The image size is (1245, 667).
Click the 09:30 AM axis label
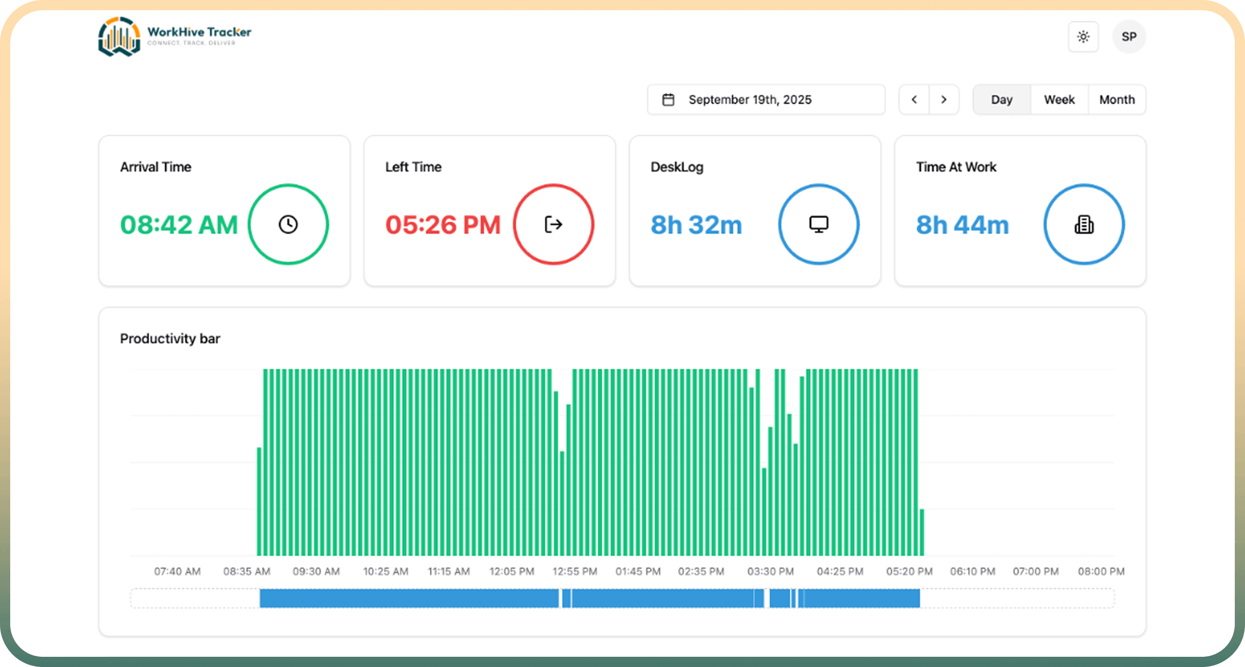(x=316, y=571)
